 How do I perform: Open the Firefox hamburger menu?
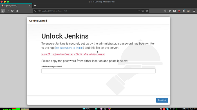pos(194,11)
